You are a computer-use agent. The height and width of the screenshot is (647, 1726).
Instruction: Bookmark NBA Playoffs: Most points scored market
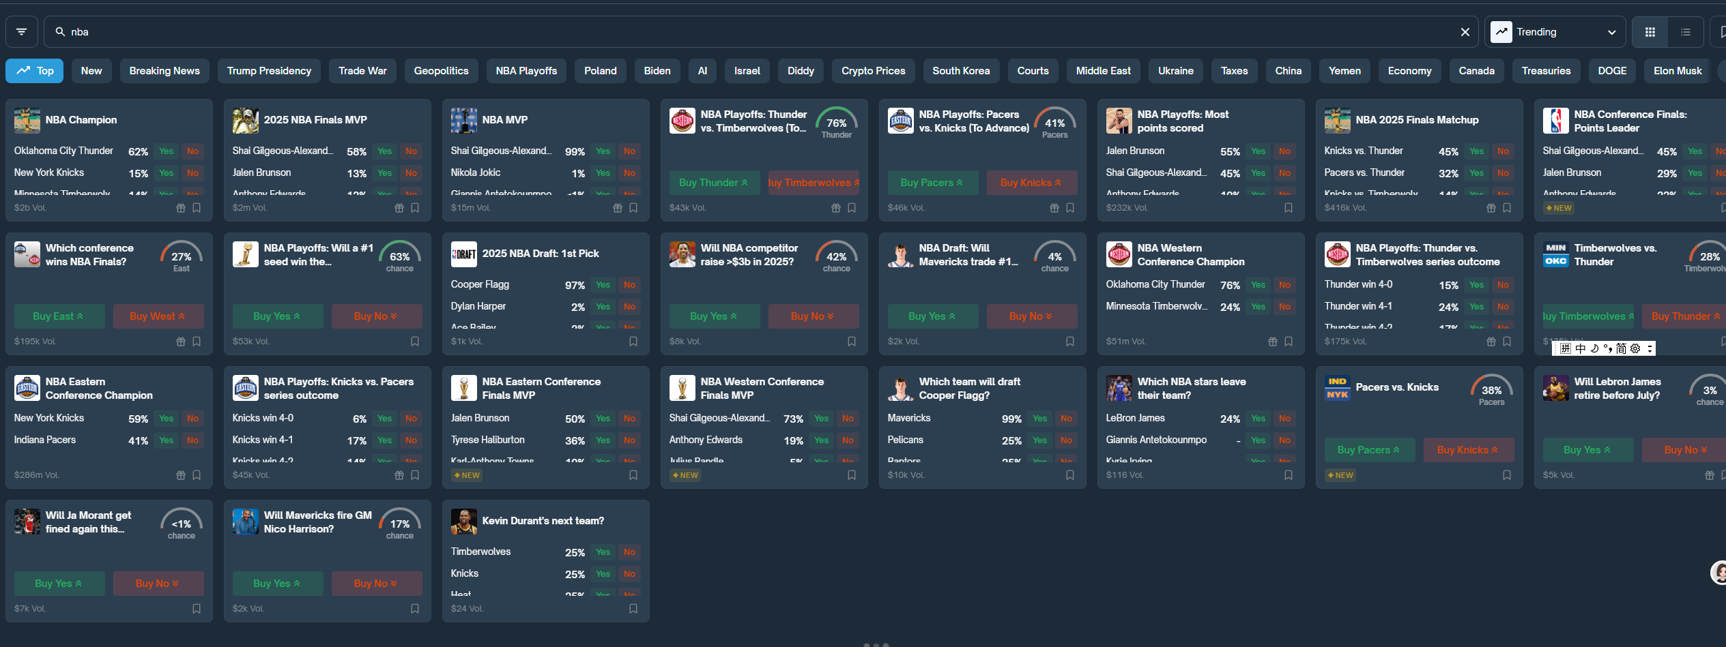tap(1289, 208)
